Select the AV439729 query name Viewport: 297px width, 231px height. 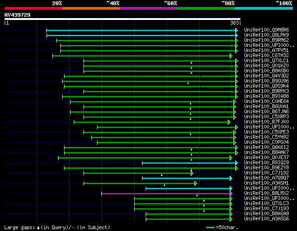tap(18, 15)
